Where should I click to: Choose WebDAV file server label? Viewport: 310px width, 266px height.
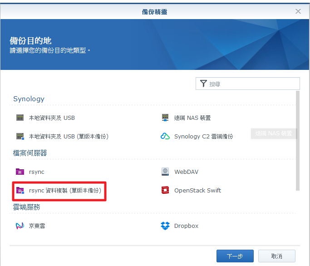pos(186,172)
